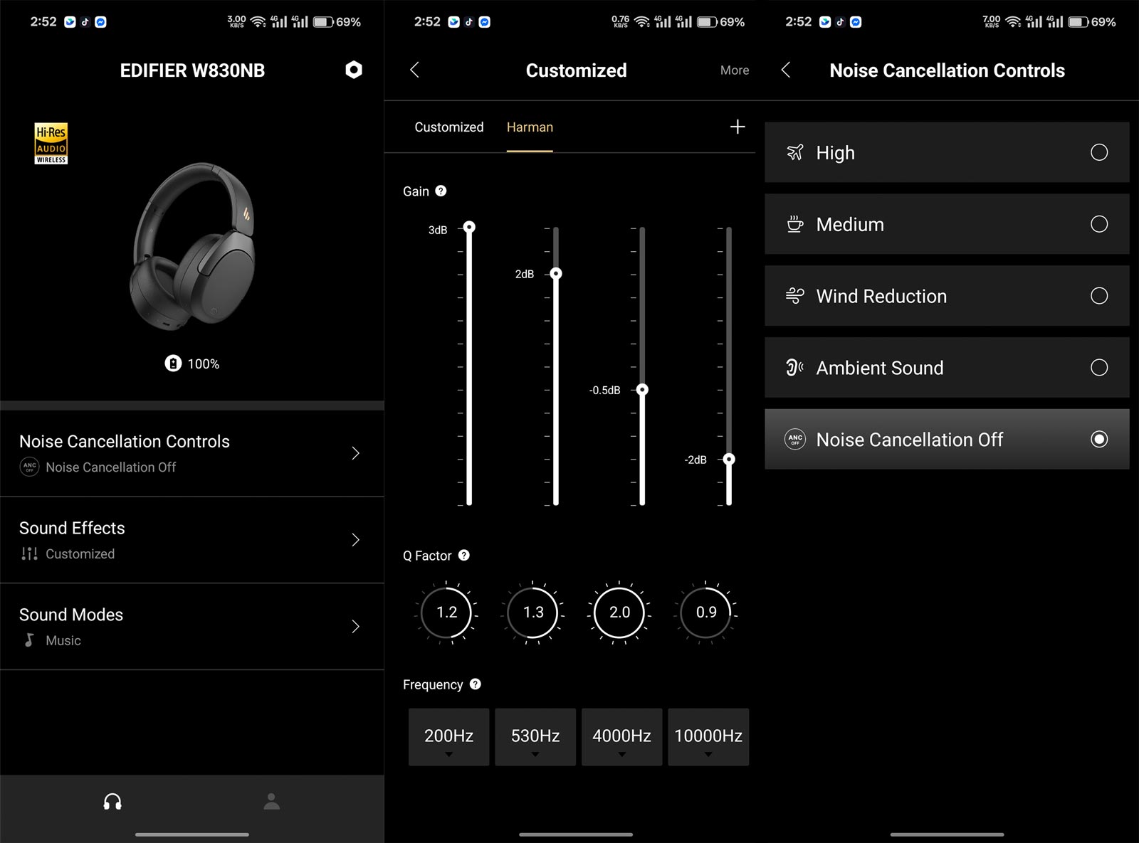Add a new preset with the plus icon
Viewport: 1139px width, 843px height.
pyautogui.click(x=738, y=127)
